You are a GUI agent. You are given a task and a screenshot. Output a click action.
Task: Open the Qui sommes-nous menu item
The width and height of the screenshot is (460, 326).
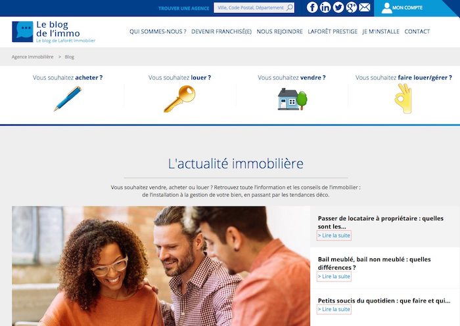pos(158,31)
